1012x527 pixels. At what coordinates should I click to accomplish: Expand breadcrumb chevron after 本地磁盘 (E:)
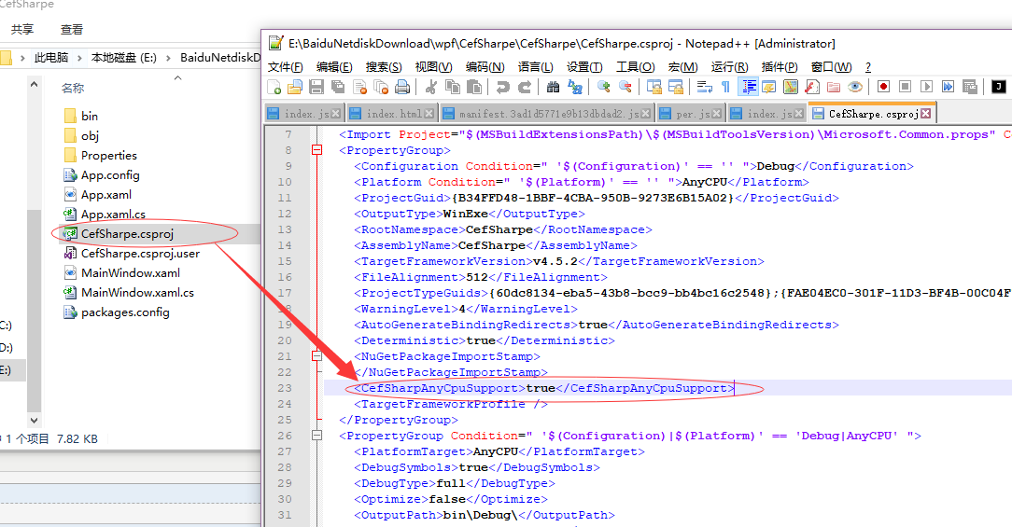pos(168,58)
